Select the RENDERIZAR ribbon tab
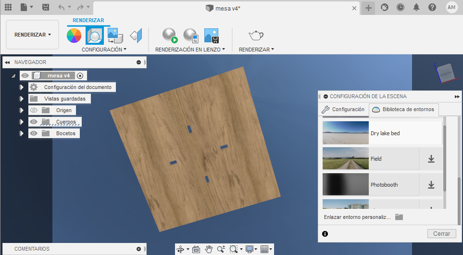463x255 pixels. (x=88, y=20)
